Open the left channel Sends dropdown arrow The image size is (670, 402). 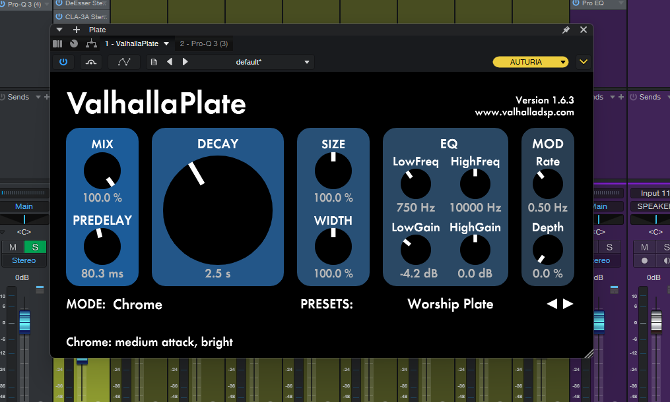38,98
